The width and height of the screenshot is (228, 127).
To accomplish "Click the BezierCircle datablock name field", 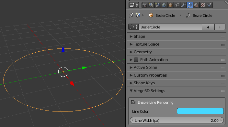I will click(x=170, y=27).
